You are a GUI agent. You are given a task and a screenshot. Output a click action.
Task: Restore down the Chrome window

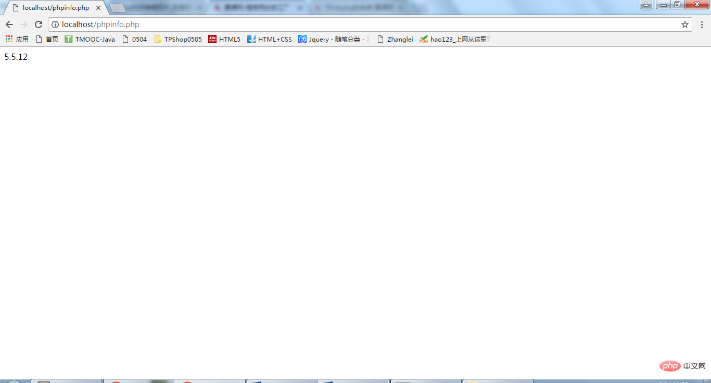click(x=677, y=5)
